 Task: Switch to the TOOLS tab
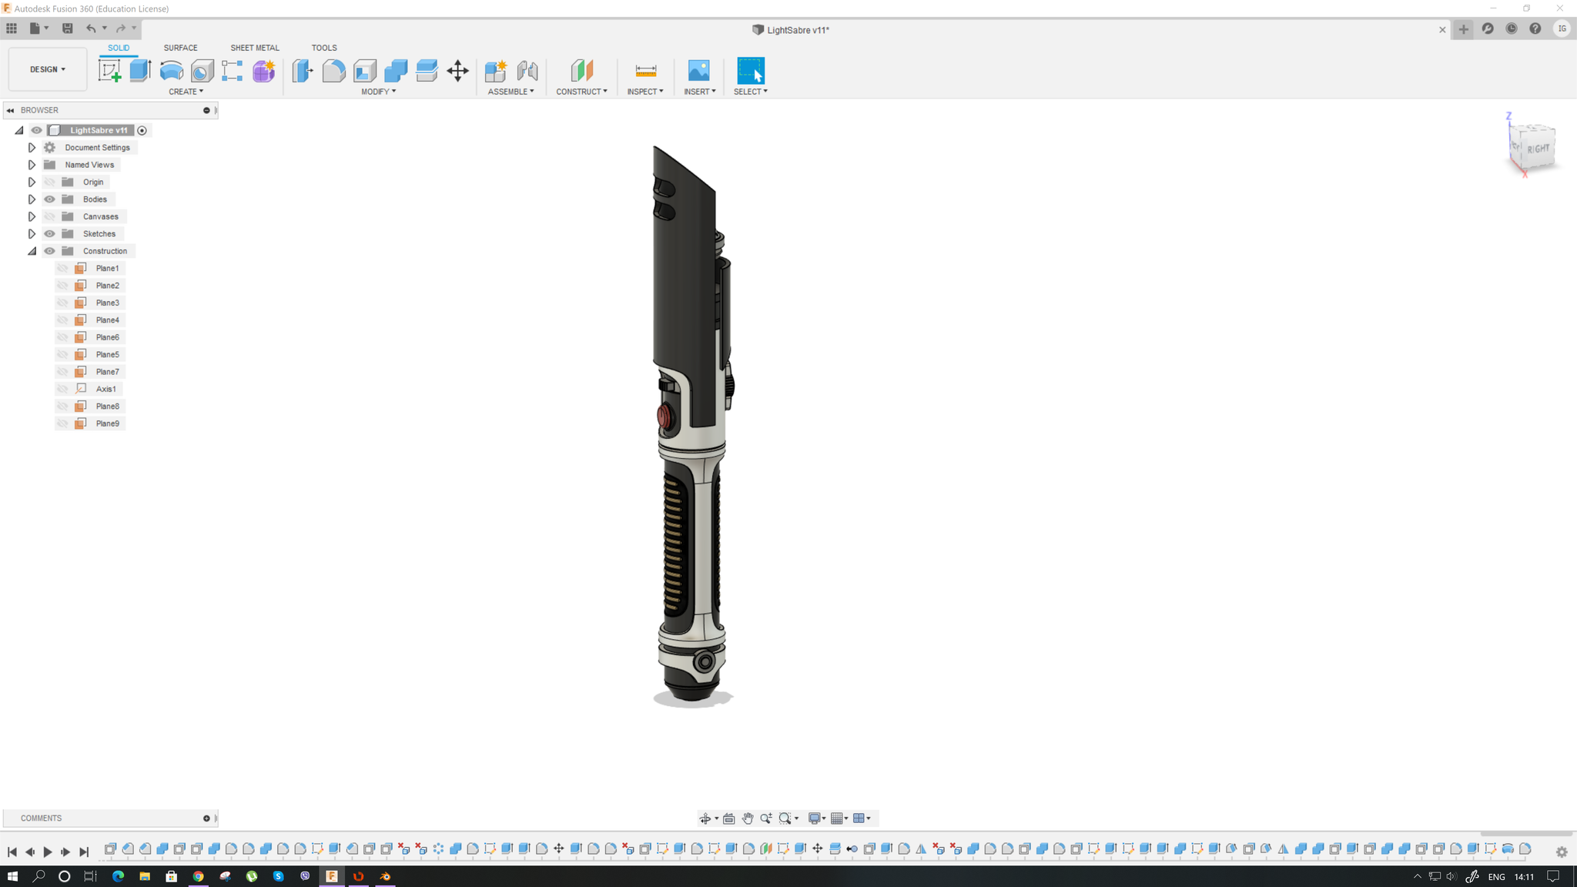pos(324,48)
